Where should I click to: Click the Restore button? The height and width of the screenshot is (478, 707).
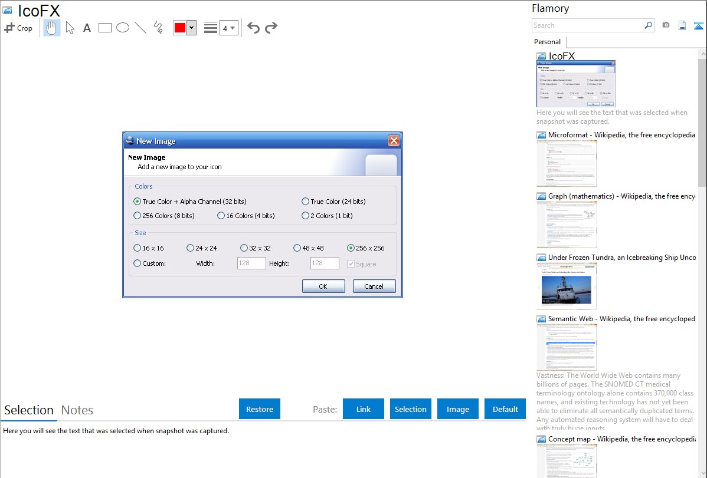click(x=260, y=409)
